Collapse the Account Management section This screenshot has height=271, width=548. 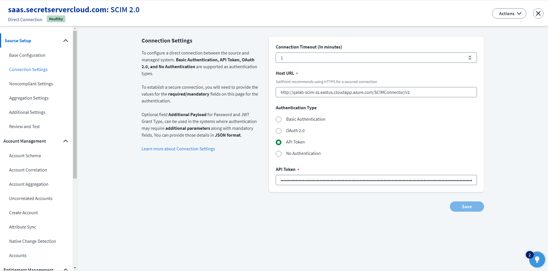coord(65,141)
